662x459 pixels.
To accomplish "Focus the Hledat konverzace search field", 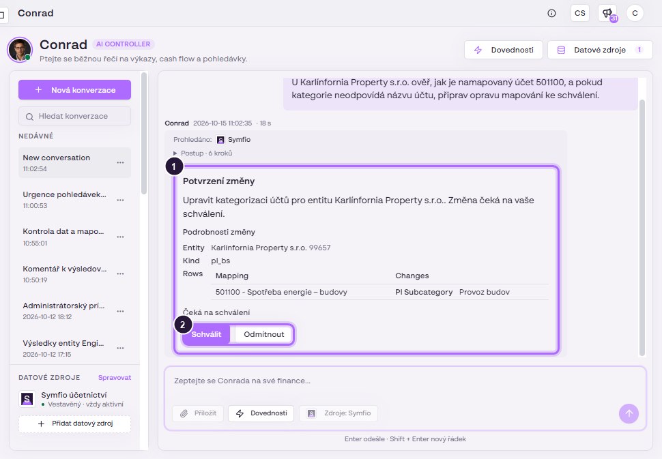I will point(74,116).
